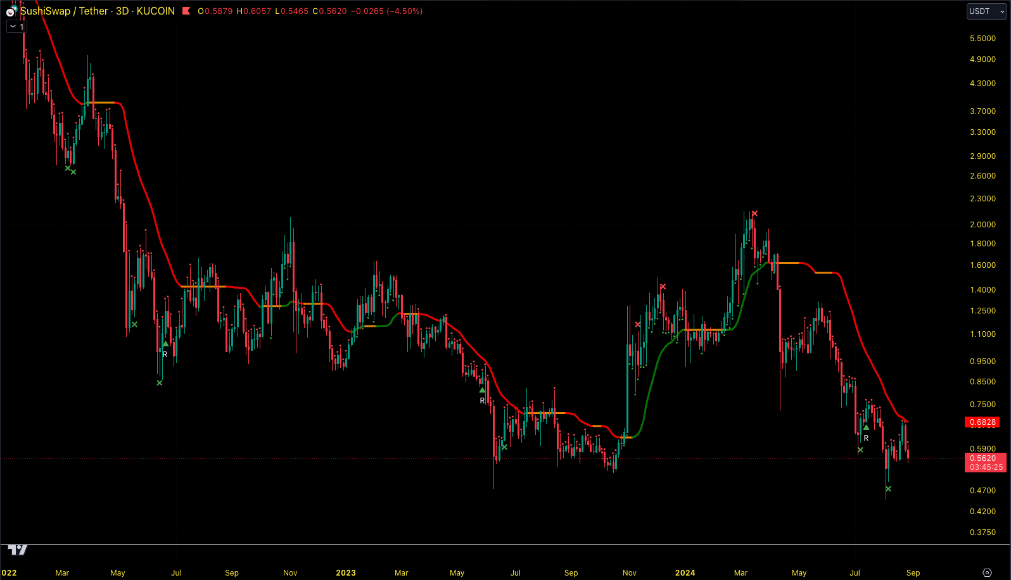The height and width of the screenshot is (580, 1011).
Task: Open the SushiSwap / Tether 3D KUCOIN title
Action: pyautogui.click(x=98, y=11)
